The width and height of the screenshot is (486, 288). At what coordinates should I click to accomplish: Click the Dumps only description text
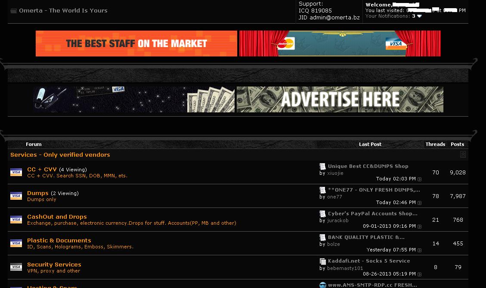[x=41, y=199]
